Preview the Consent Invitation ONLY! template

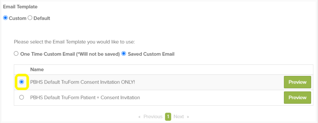(x=297, y=82)
